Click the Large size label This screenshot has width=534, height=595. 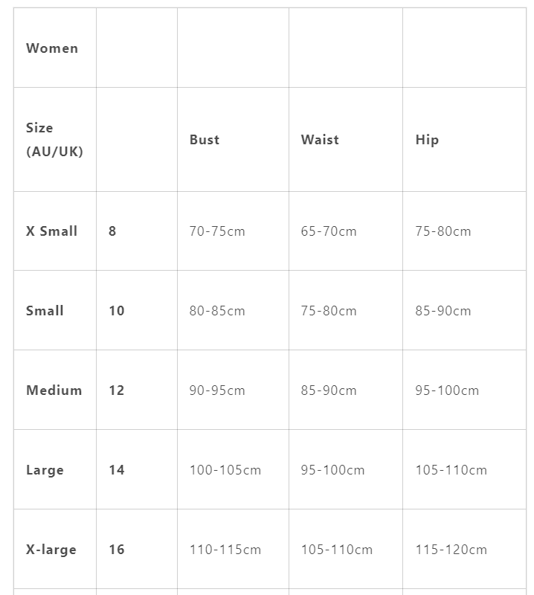click(x=45, y=470)
